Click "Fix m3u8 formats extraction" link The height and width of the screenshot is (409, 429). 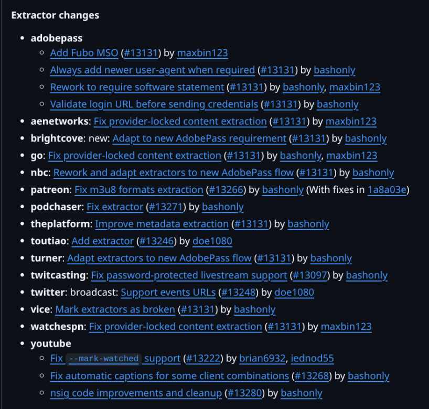tap(138, 190)
